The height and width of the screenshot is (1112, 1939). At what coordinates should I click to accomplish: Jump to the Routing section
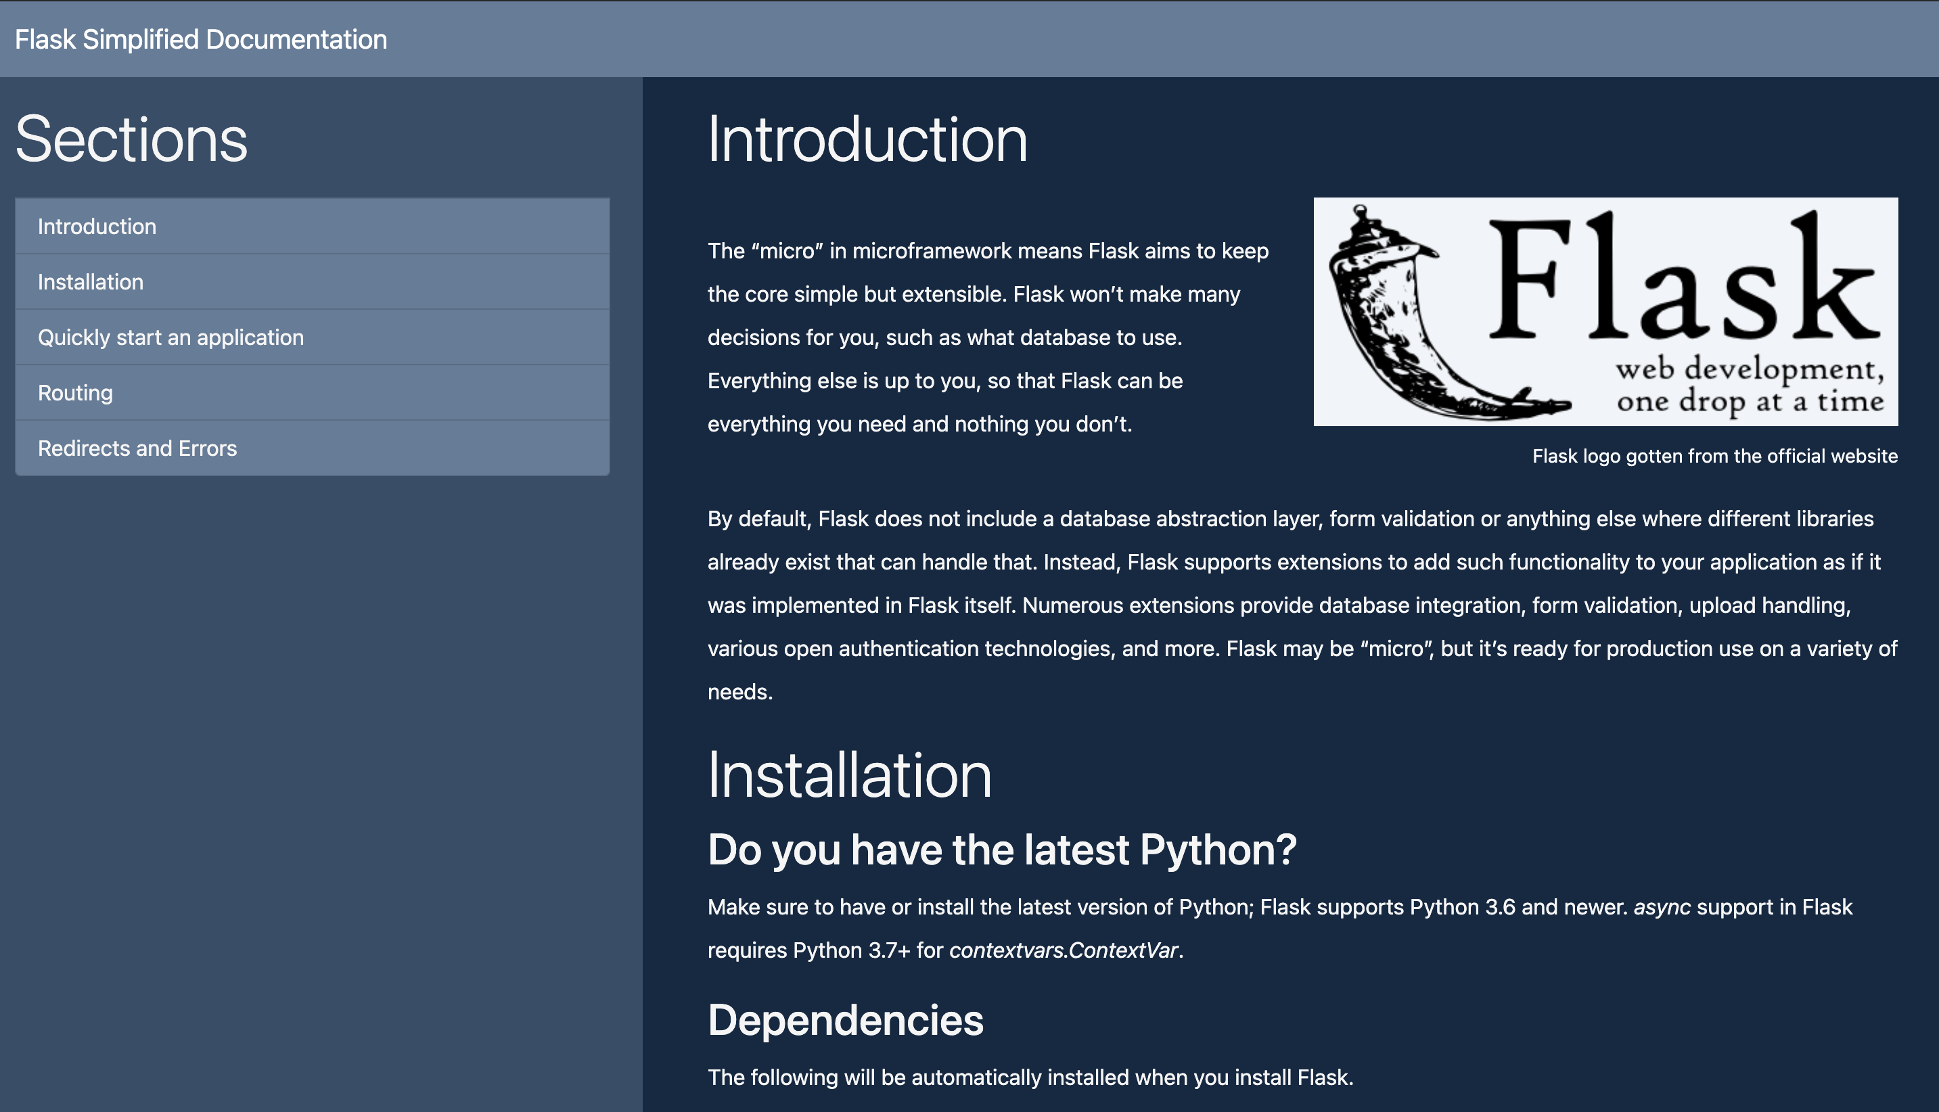point(313,392)
